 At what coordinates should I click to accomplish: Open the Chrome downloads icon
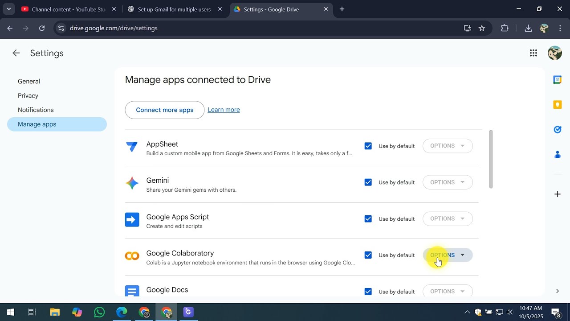(528, 28)
